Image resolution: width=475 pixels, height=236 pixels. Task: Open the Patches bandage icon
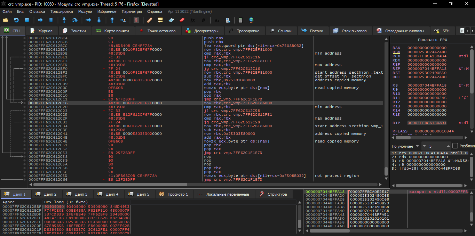[x=150, y=20]
